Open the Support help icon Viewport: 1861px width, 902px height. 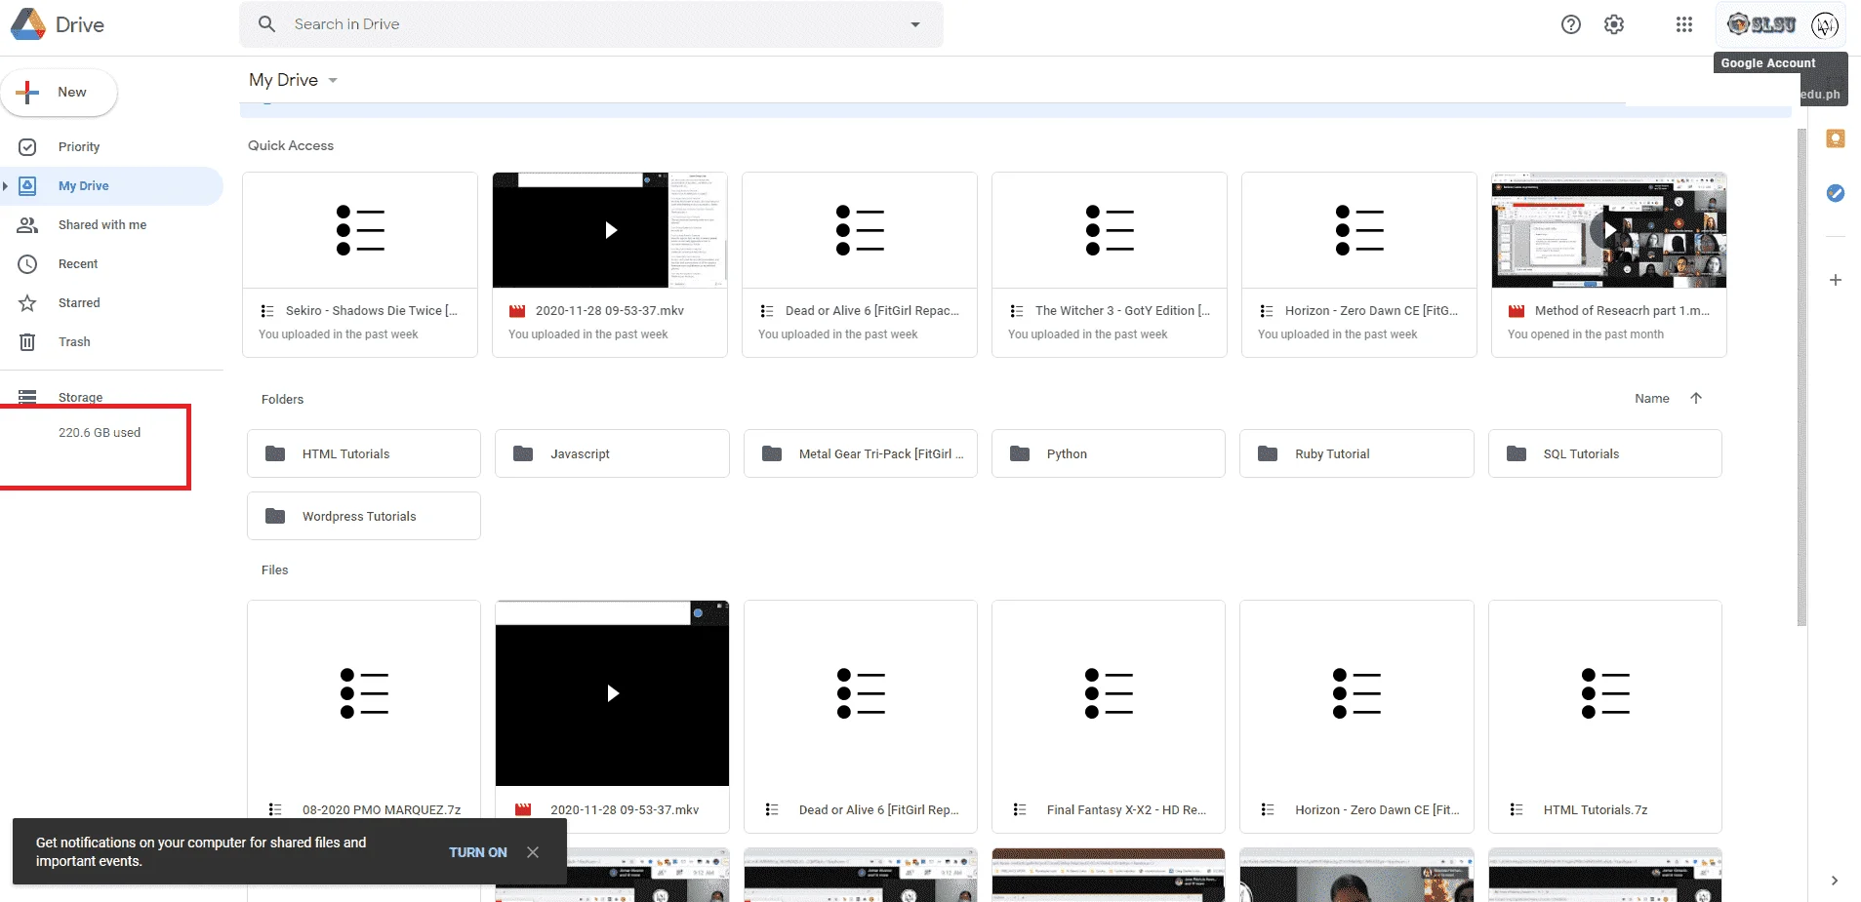[1570, 24]
